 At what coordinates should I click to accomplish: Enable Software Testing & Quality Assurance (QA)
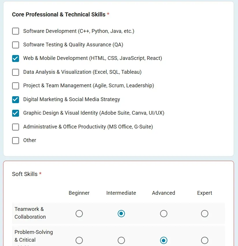point(16,45)
